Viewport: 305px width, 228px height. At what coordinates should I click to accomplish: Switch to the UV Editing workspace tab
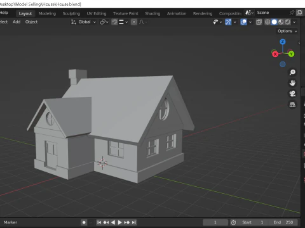(x=97, y=13)
